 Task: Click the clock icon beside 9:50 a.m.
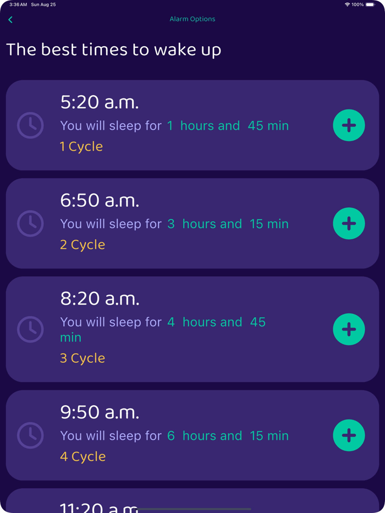pos(30,435)
